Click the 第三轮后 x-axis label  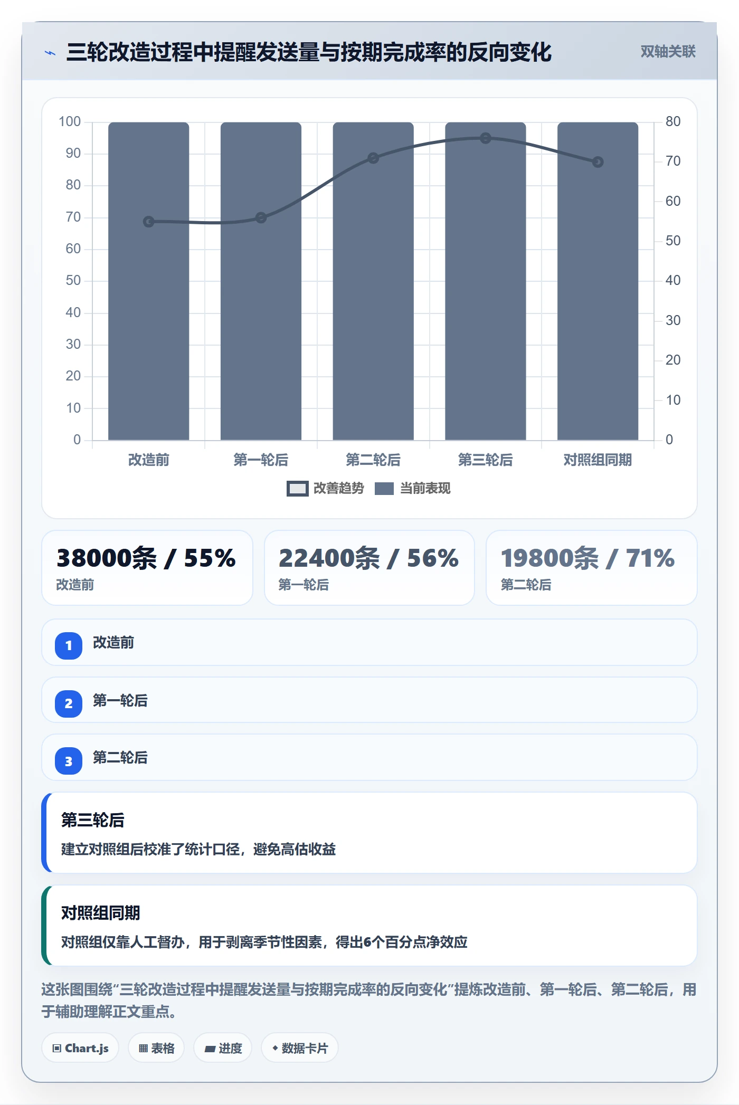(x=486, y=460)
